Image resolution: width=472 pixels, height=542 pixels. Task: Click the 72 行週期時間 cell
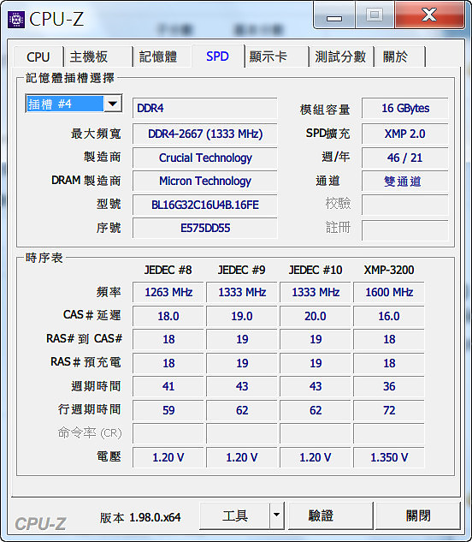tap(389, 410)
